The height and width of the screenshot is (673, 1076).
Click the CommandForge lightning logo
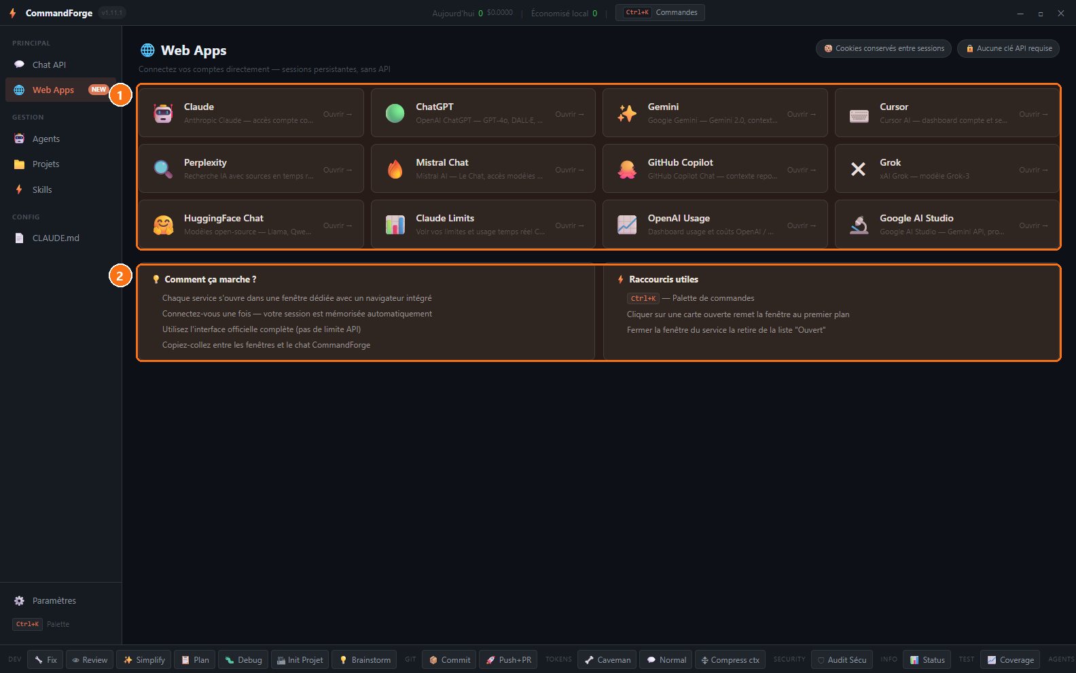12,13
